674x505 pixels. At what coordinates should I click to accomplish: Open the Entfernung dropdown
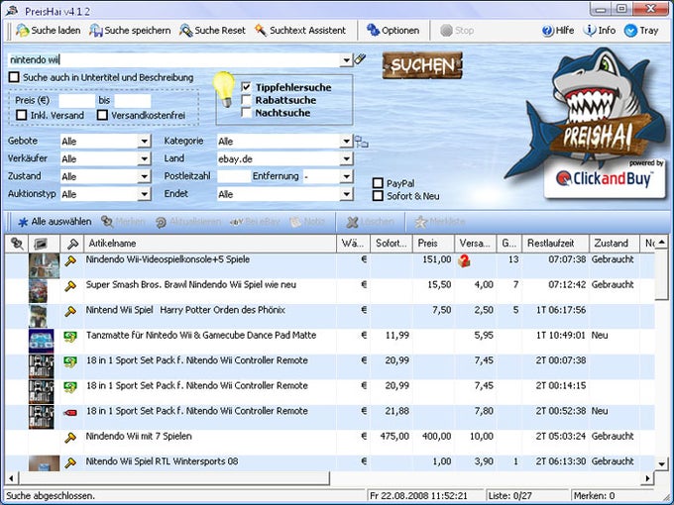[346, 176]
